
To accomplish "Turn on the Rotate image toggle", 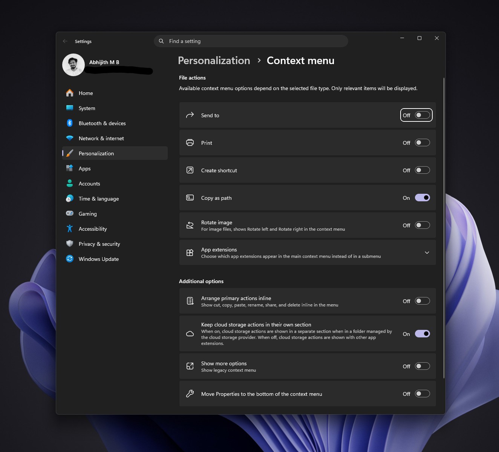I will point(422,225).
